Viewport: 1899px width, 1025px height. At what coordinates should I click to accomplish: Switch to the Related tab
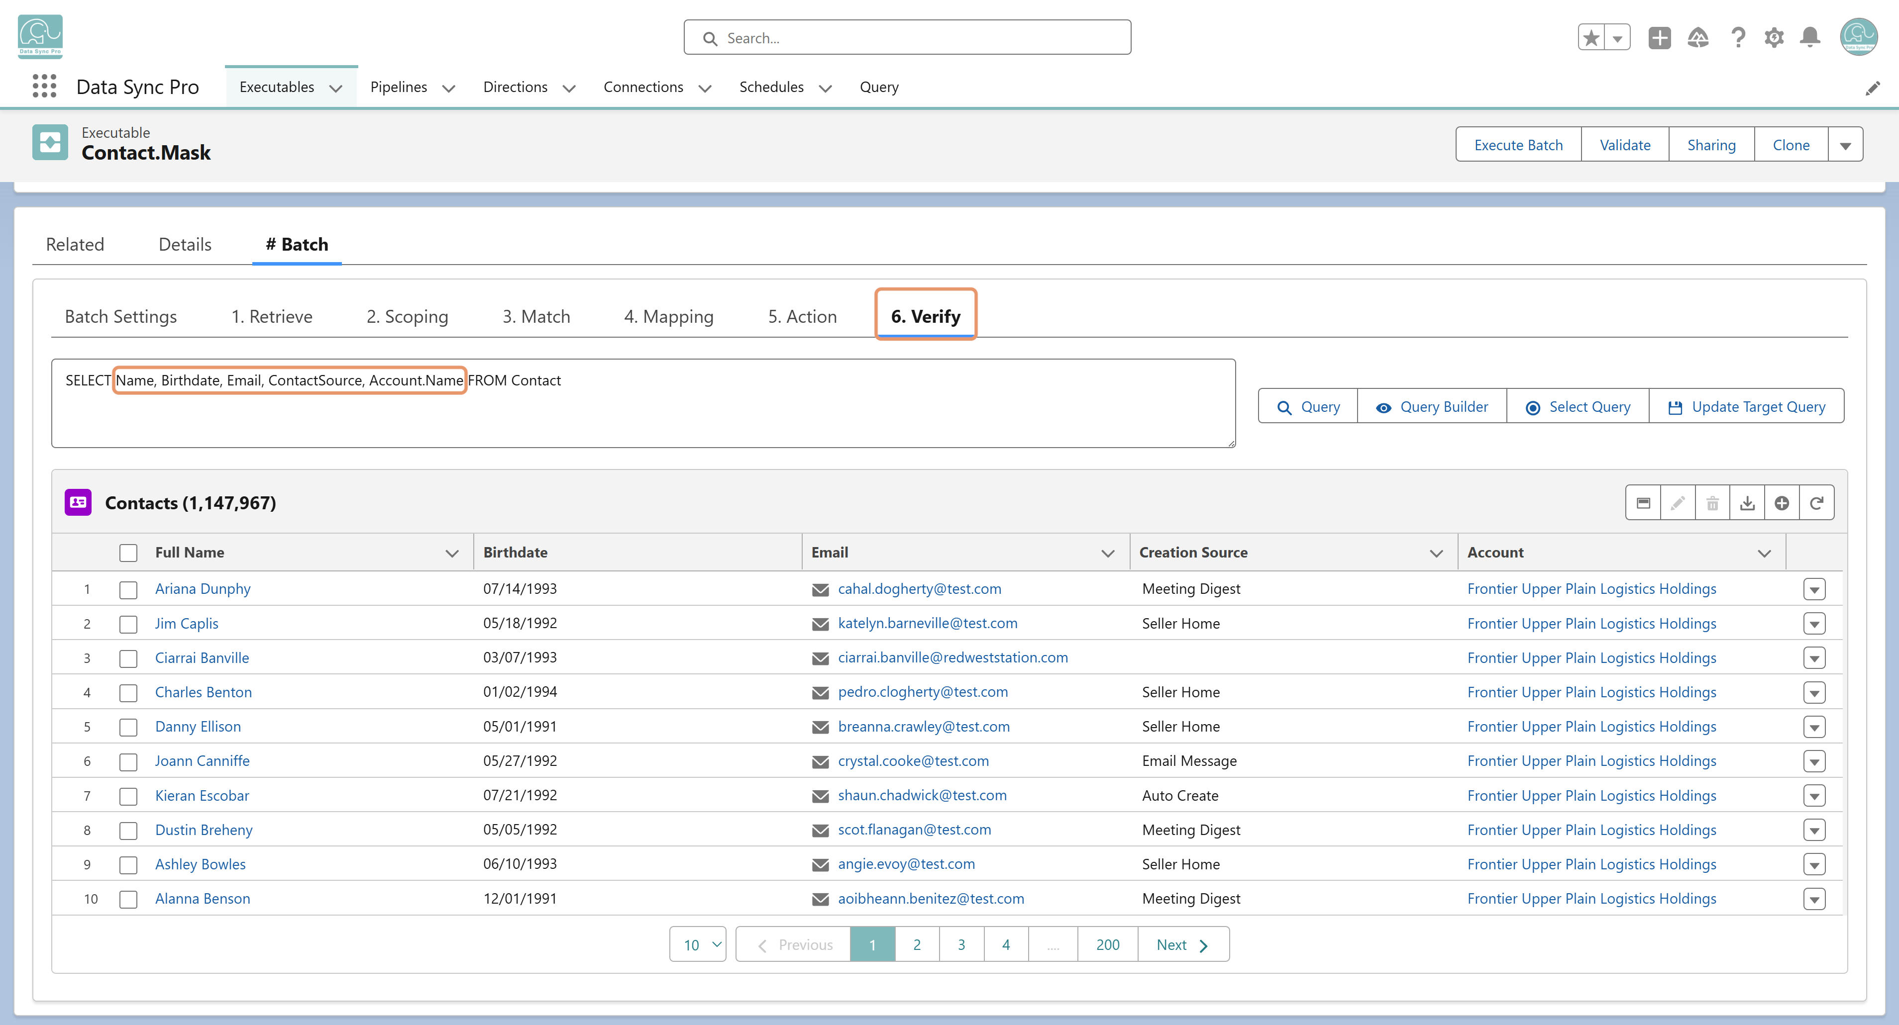click(x=75, y=245)
